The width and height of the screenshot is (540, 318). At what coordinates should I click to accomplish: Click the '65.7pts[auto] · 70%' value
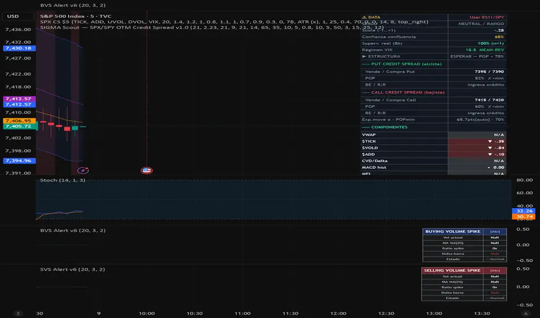(480, 120)
